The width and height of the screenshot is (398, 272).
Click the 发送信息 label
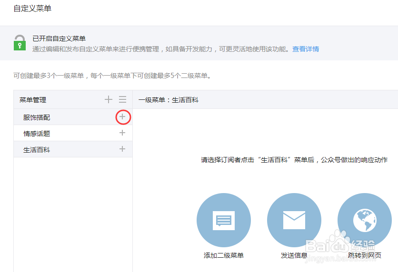[x=294, y=255]
